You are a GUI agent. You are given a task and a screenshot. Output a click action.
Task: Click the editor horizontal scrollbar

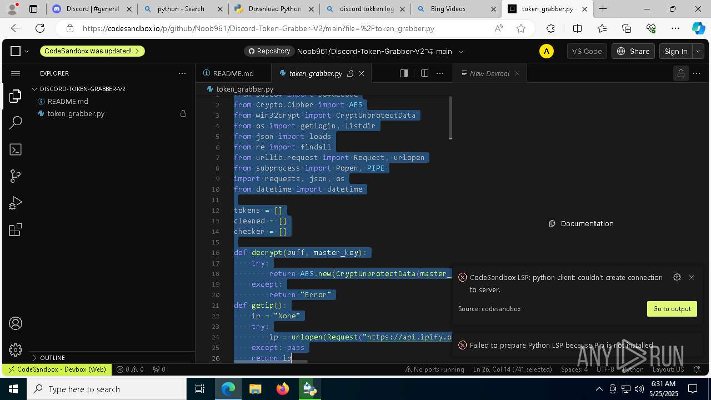(x=271, y=362)
